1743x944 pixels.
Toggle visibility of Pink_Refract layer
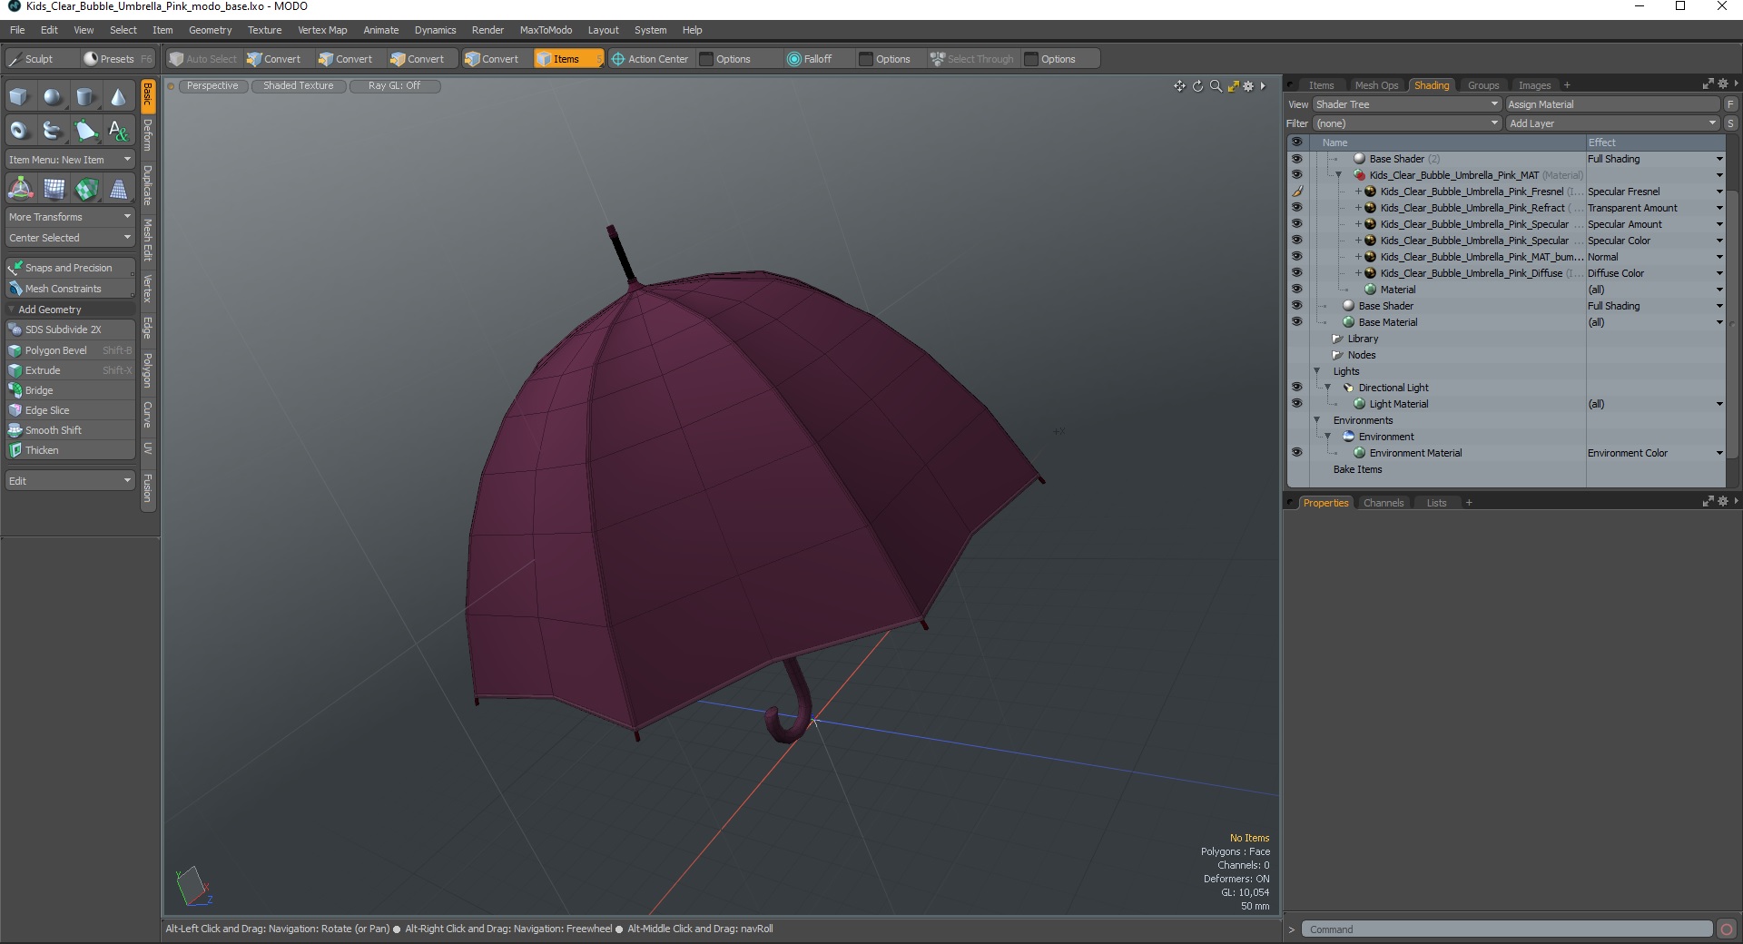(x=1296, y=208)
